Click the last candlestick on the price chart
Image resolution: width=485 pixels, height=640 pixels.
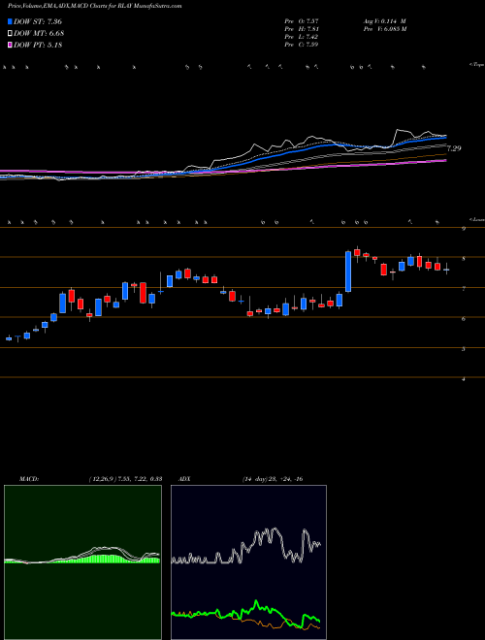[446, 270]
